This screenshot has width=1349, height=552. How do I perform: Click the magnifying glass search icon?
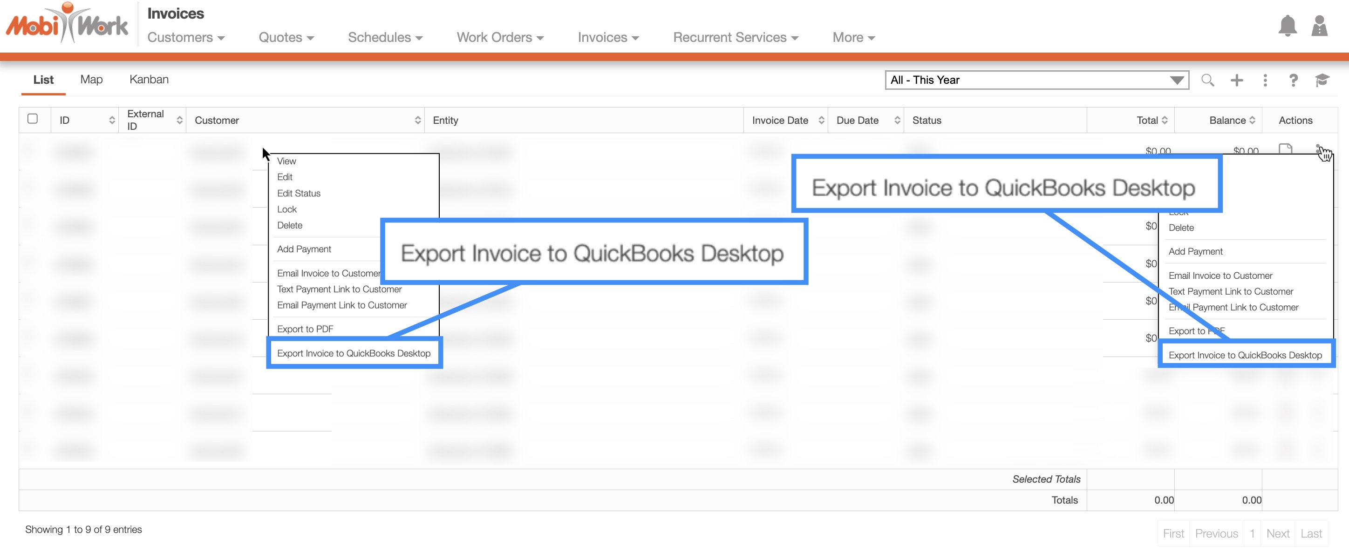tap(1207, 80)
